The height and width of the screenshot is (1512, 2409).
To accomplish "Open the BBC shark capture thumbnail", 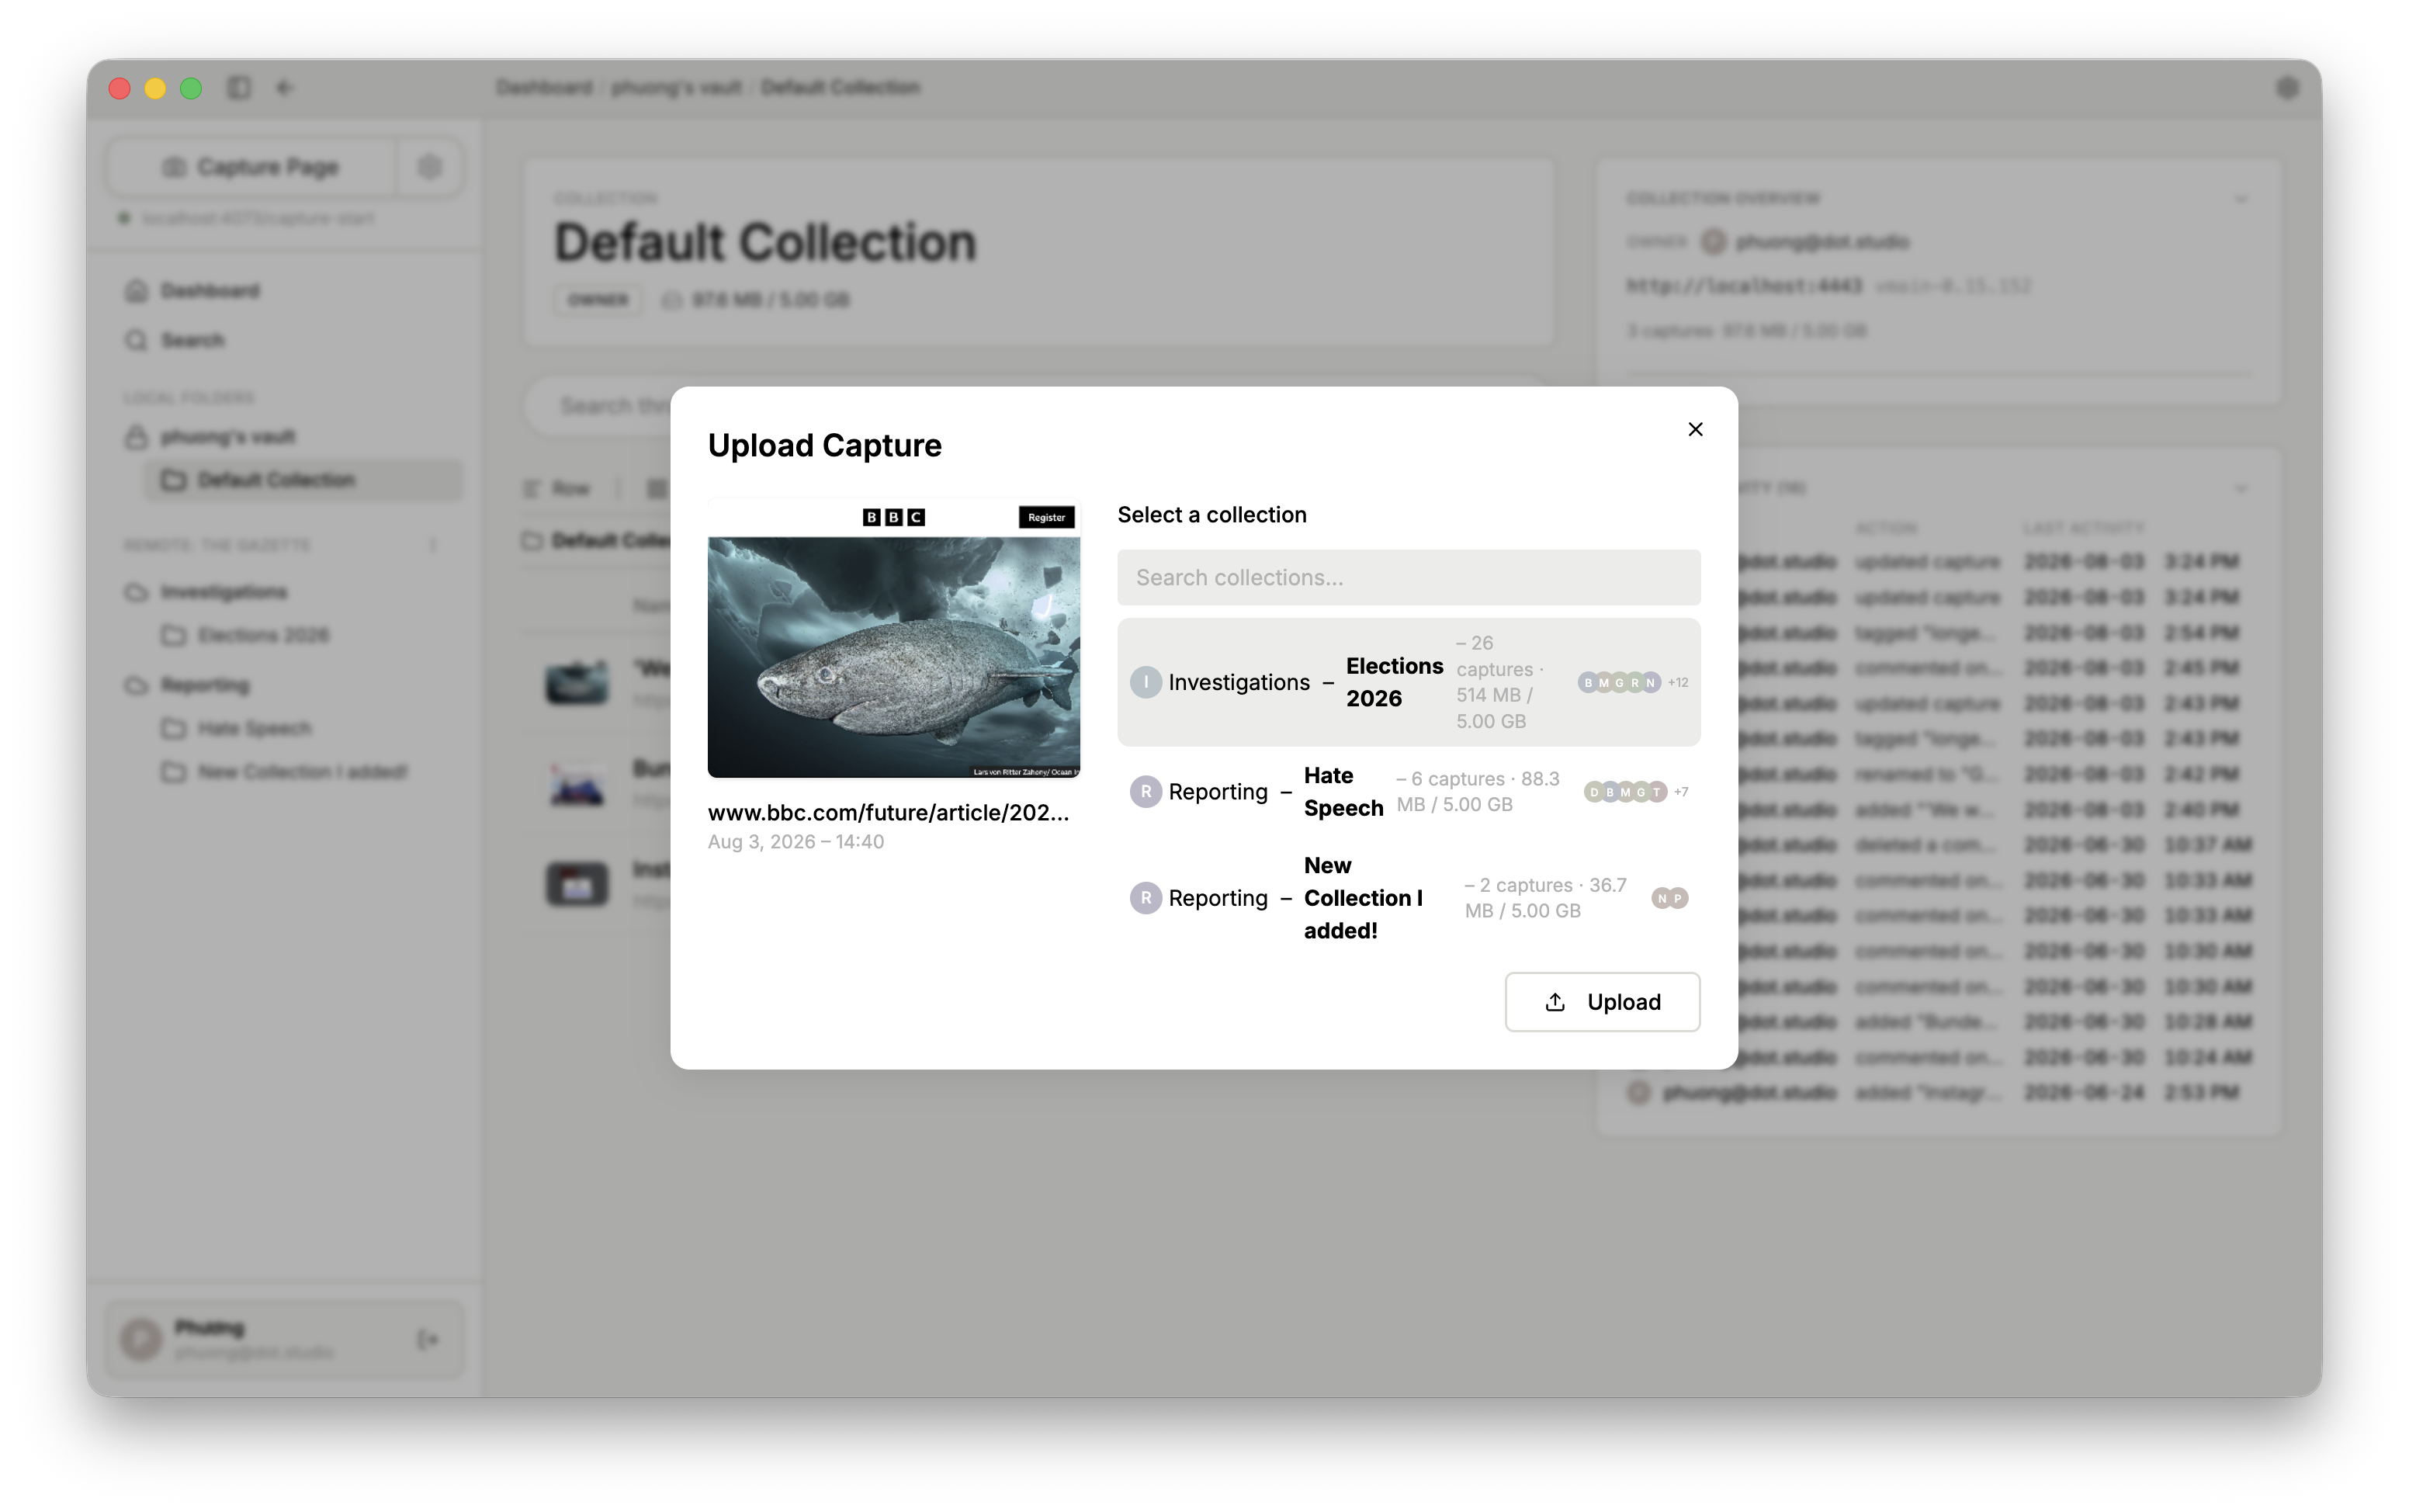I will [893, 638].
